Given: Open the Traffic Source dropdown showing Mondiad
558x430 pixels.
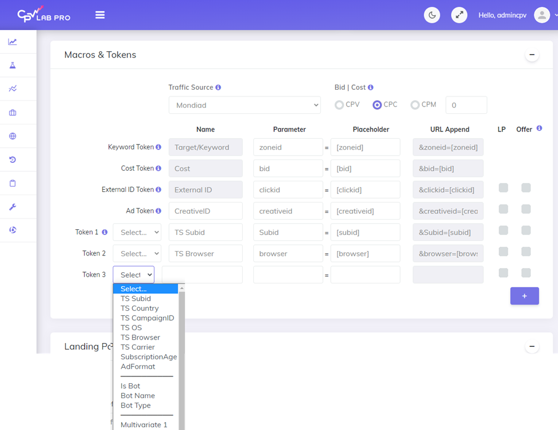Looking at the screenshot, I should [x=244, y=105].
